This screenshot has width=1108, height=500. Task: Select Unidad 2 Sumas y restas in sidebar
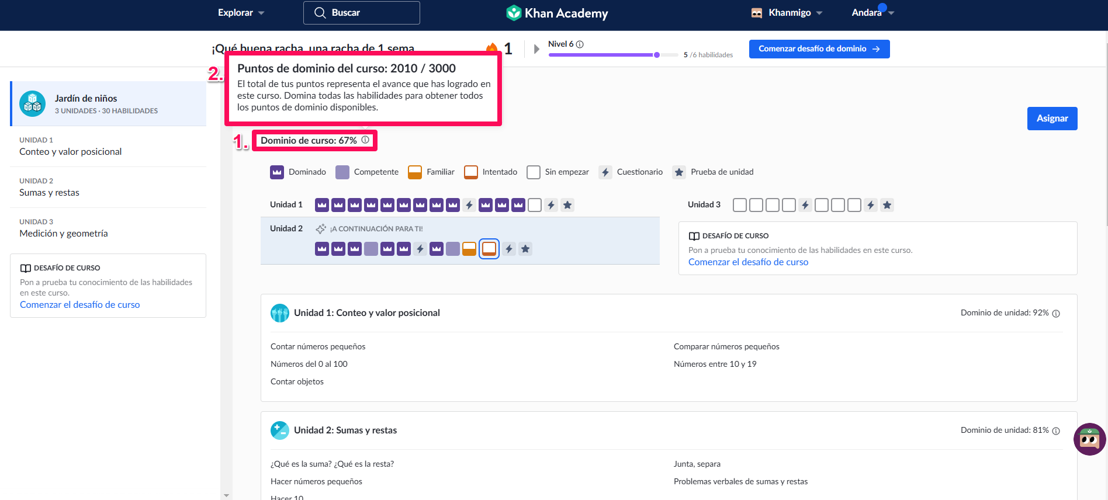[x=108, y=187]
